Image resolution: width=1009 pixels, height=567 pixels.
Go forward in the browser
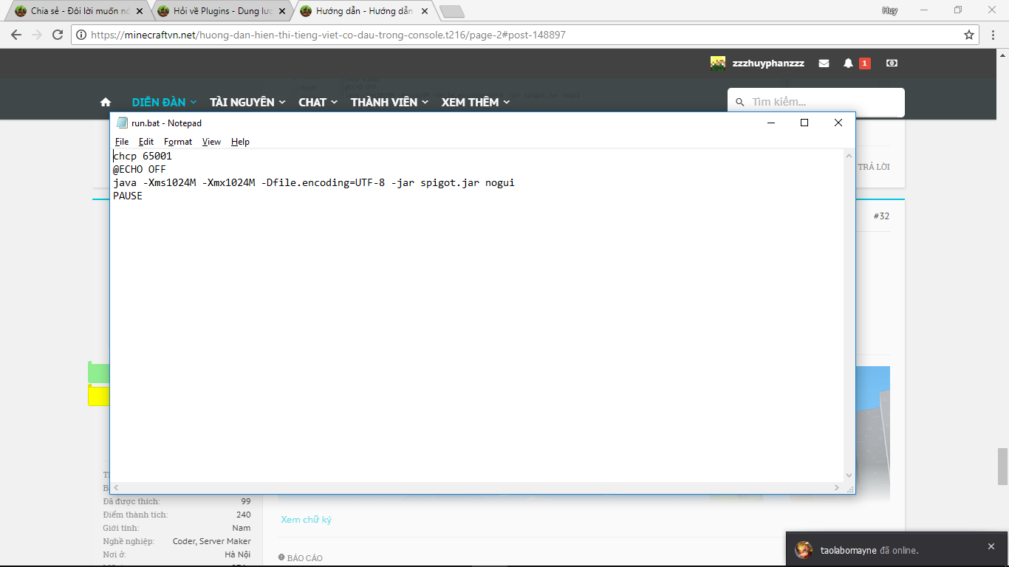37,35
